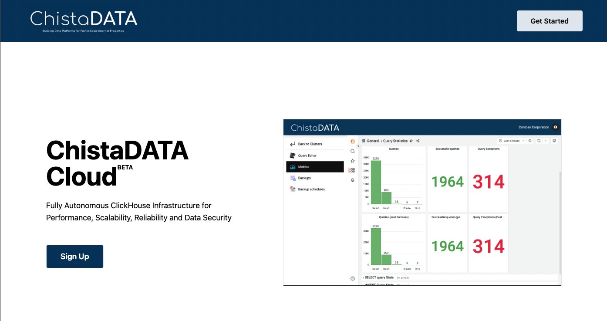Click the red 314 value under Query Exceptions

(489, 182)
